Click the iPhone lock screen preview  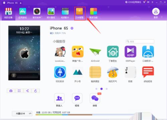click(24, 53)
